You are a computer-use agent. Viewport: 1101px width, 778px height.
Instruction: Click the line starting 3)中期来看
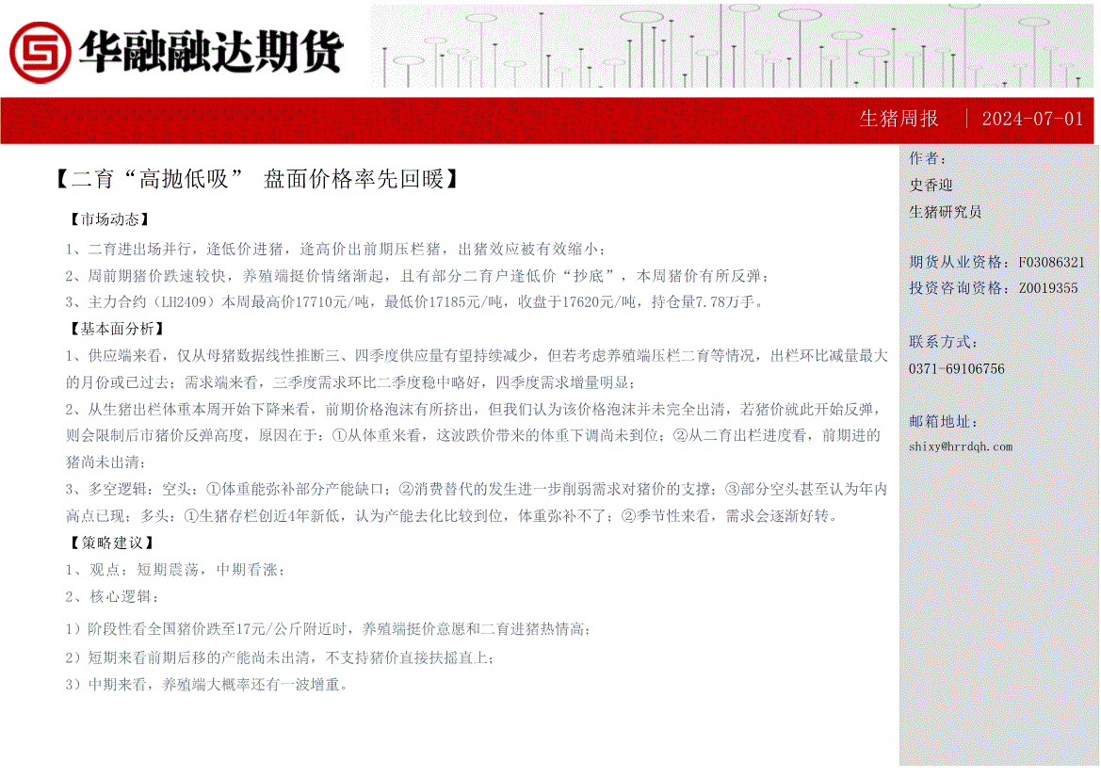pos(207,684)
